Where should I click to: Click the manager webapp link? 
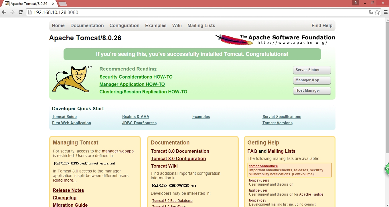tap(118, 151)
